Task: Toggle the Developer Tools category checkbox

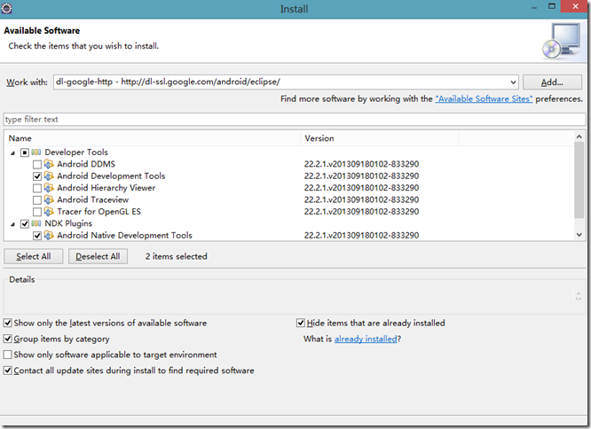Action: coord(25,152)
